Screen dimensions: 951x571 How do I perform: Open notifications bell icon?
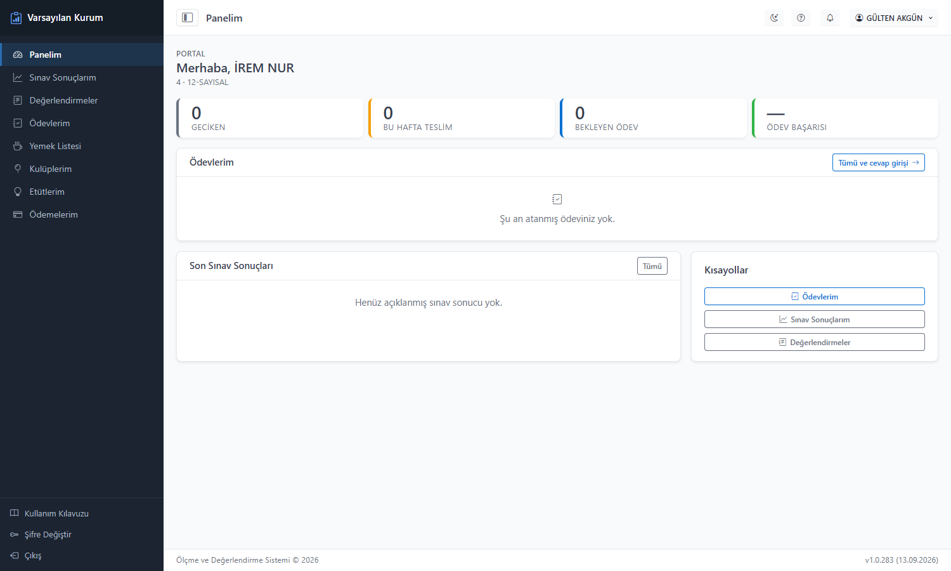830,18
